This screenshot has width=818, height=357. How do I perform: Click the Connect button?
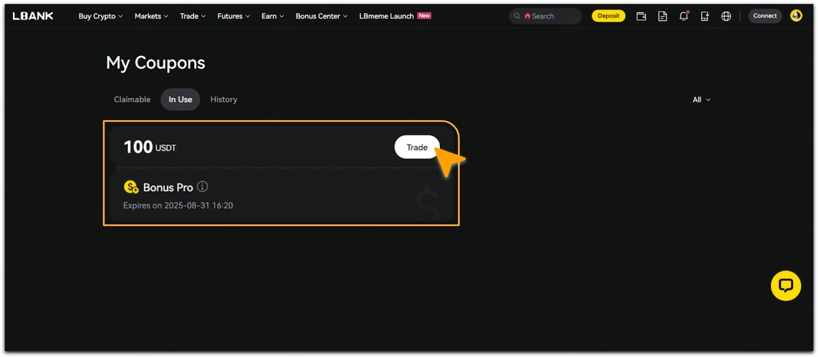coord(764,16)
